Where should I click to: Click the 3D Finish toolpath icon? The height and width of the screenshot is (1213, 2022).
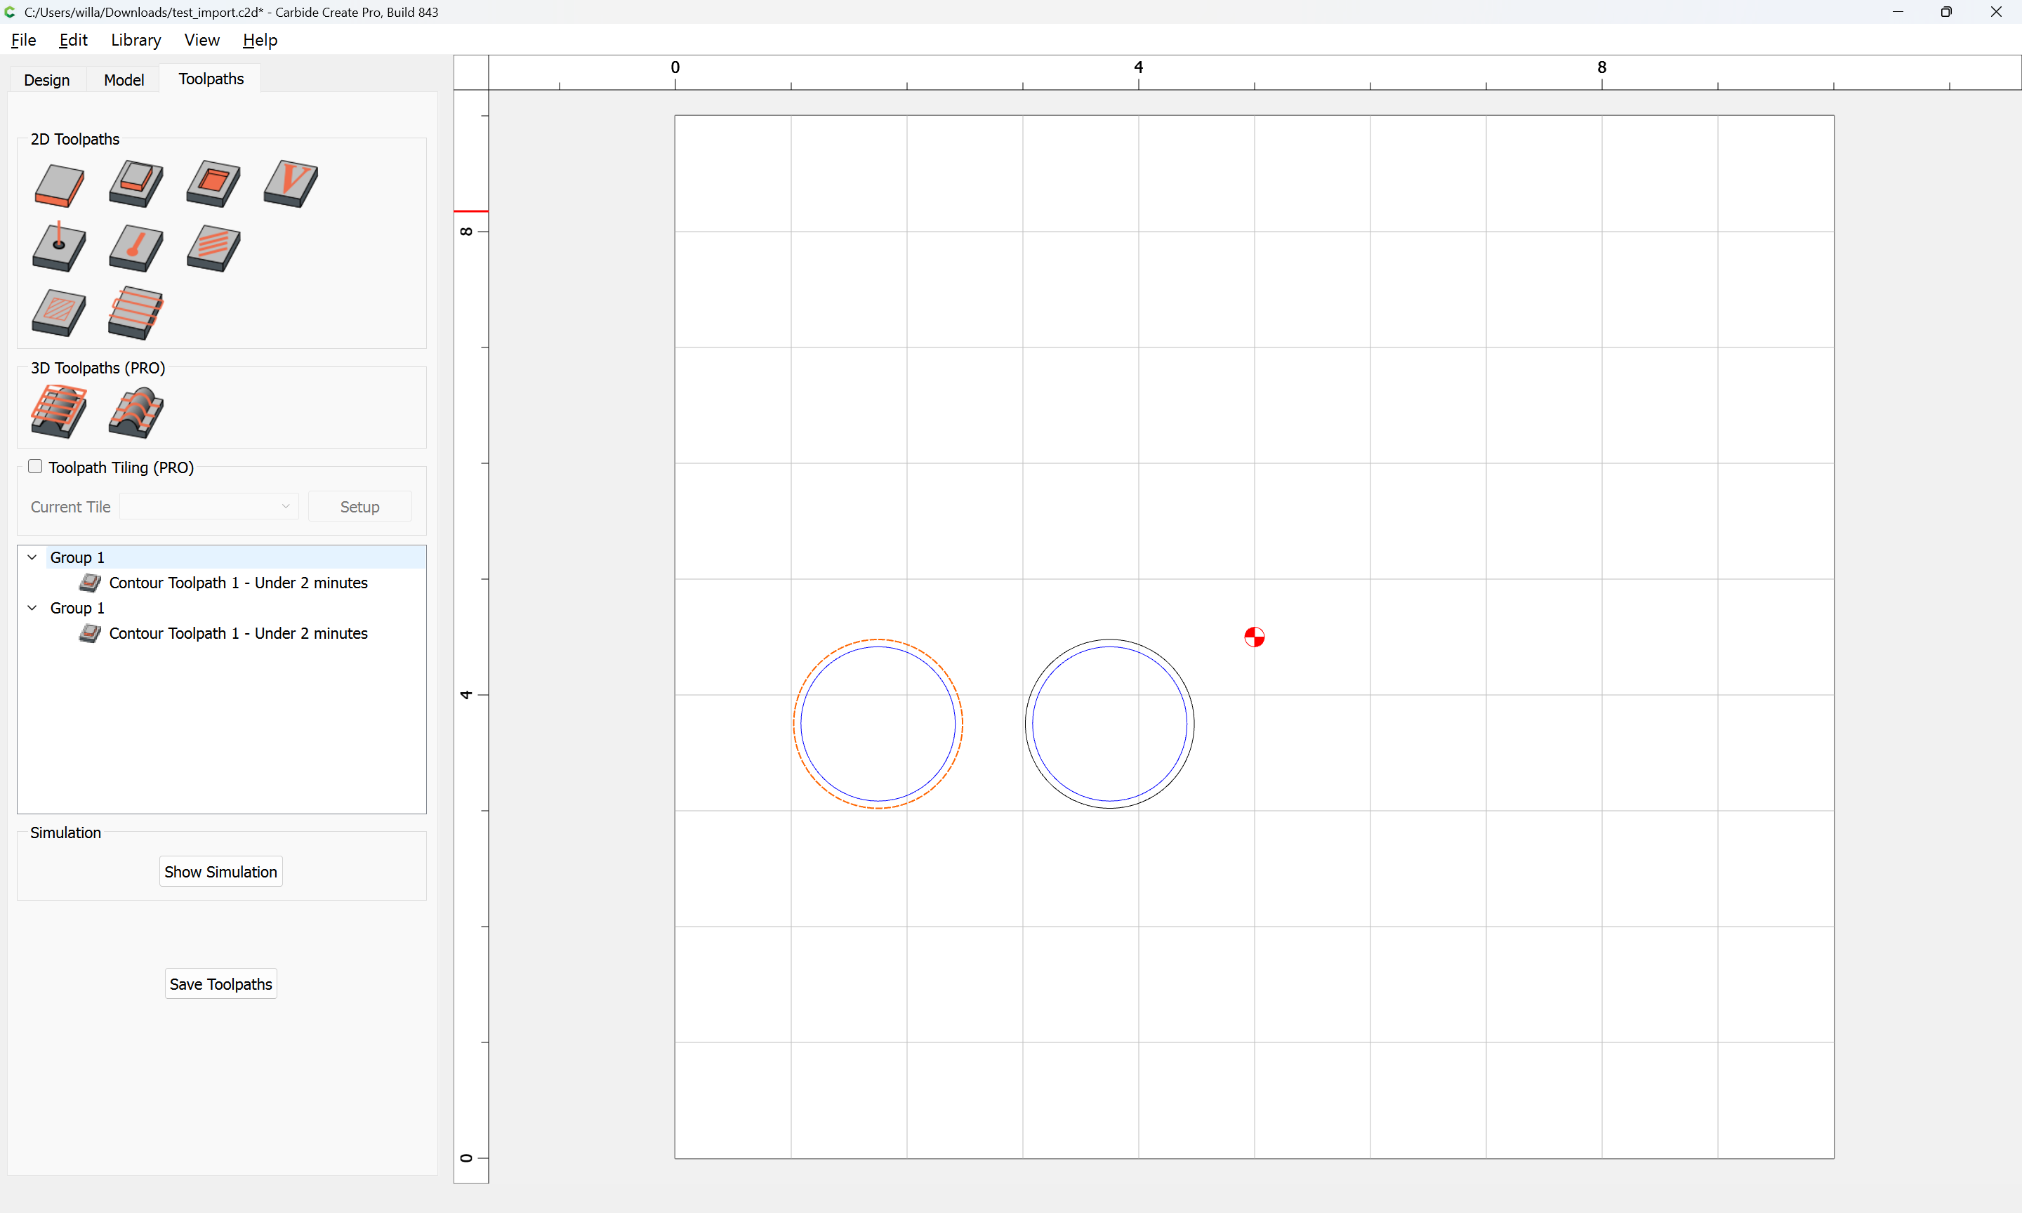(136, 413)
